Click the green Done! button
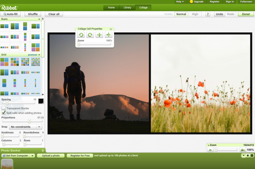The image size is (255, 169). 246,14
